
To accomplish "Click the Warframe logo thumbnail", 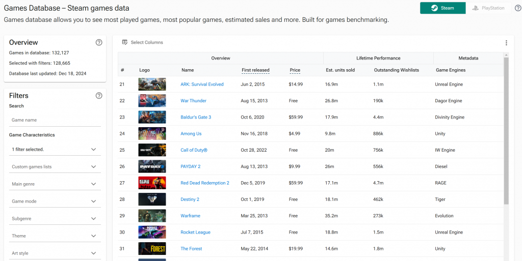I will [152, 216].
